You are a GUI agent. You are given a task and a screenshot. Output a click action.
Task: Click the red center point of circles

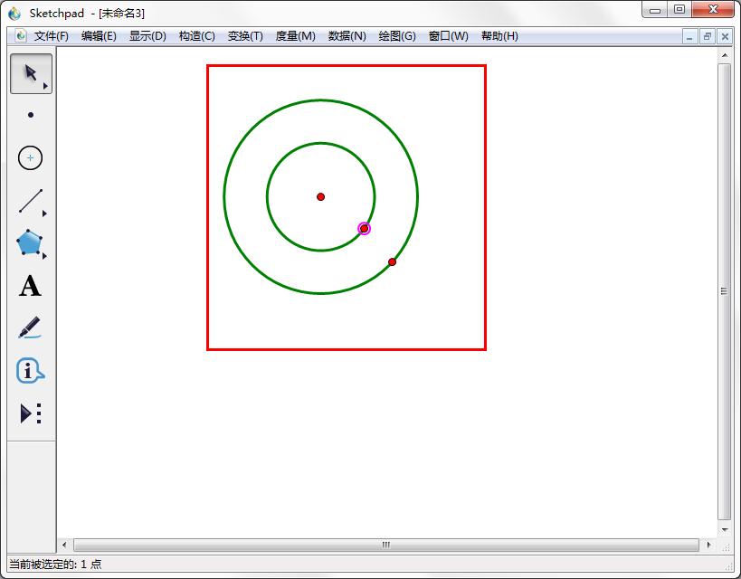coord(320,196)
